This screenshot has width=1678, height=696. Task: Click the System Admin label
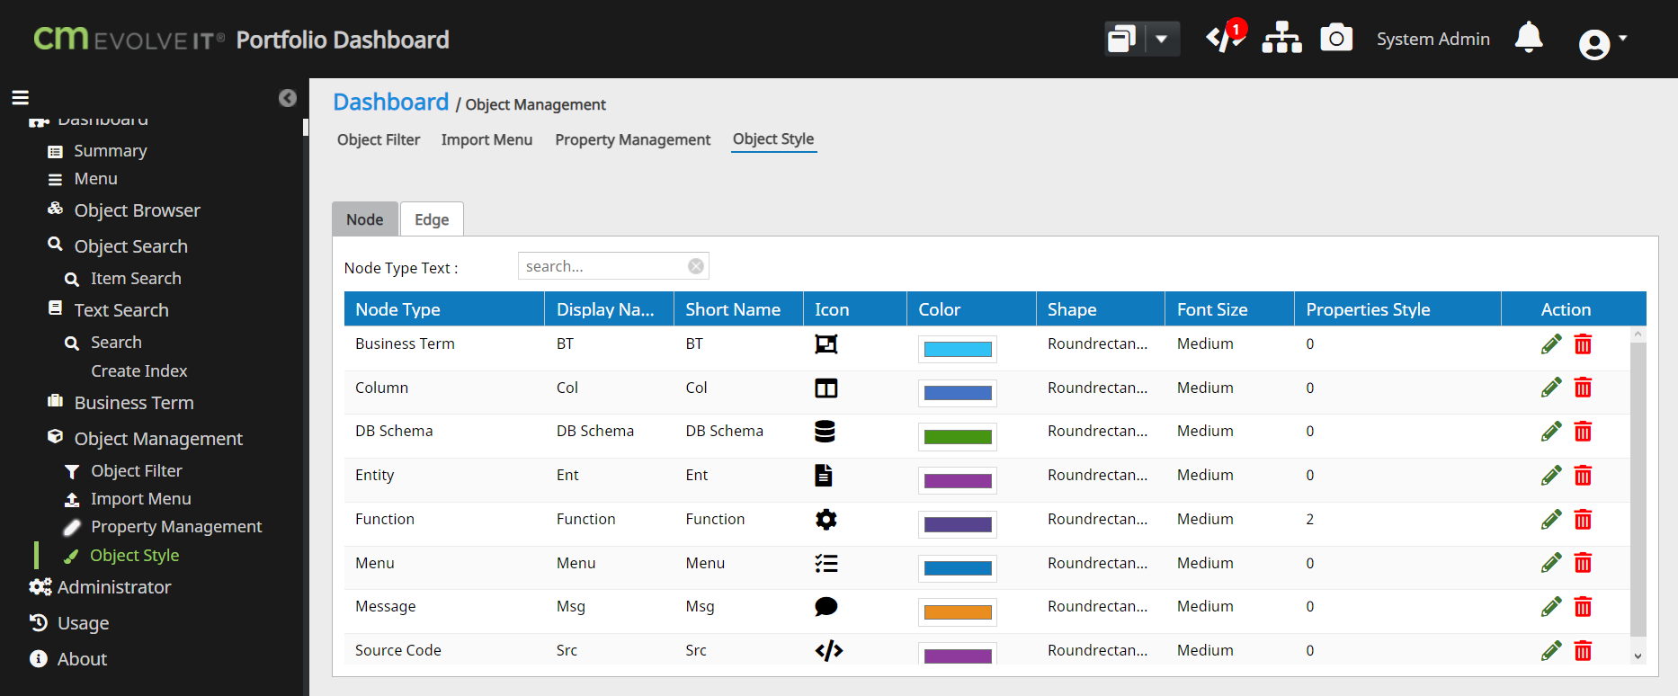[1433, 39]
